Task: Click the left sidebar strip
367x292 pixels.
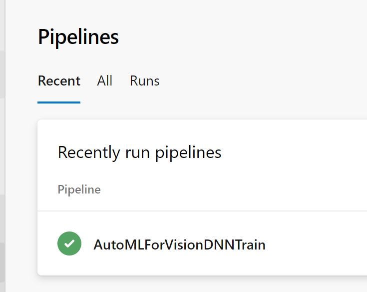Action: [x=2, y=150]
